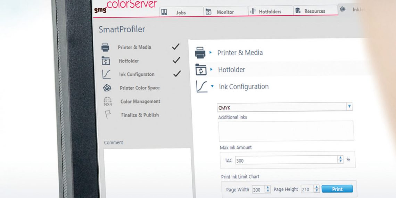Click checkmark next to Ink Configuraton
Image resolution: width=396 pixels, height=198 pixels.
pyautogui.click(x=177, y=74)
